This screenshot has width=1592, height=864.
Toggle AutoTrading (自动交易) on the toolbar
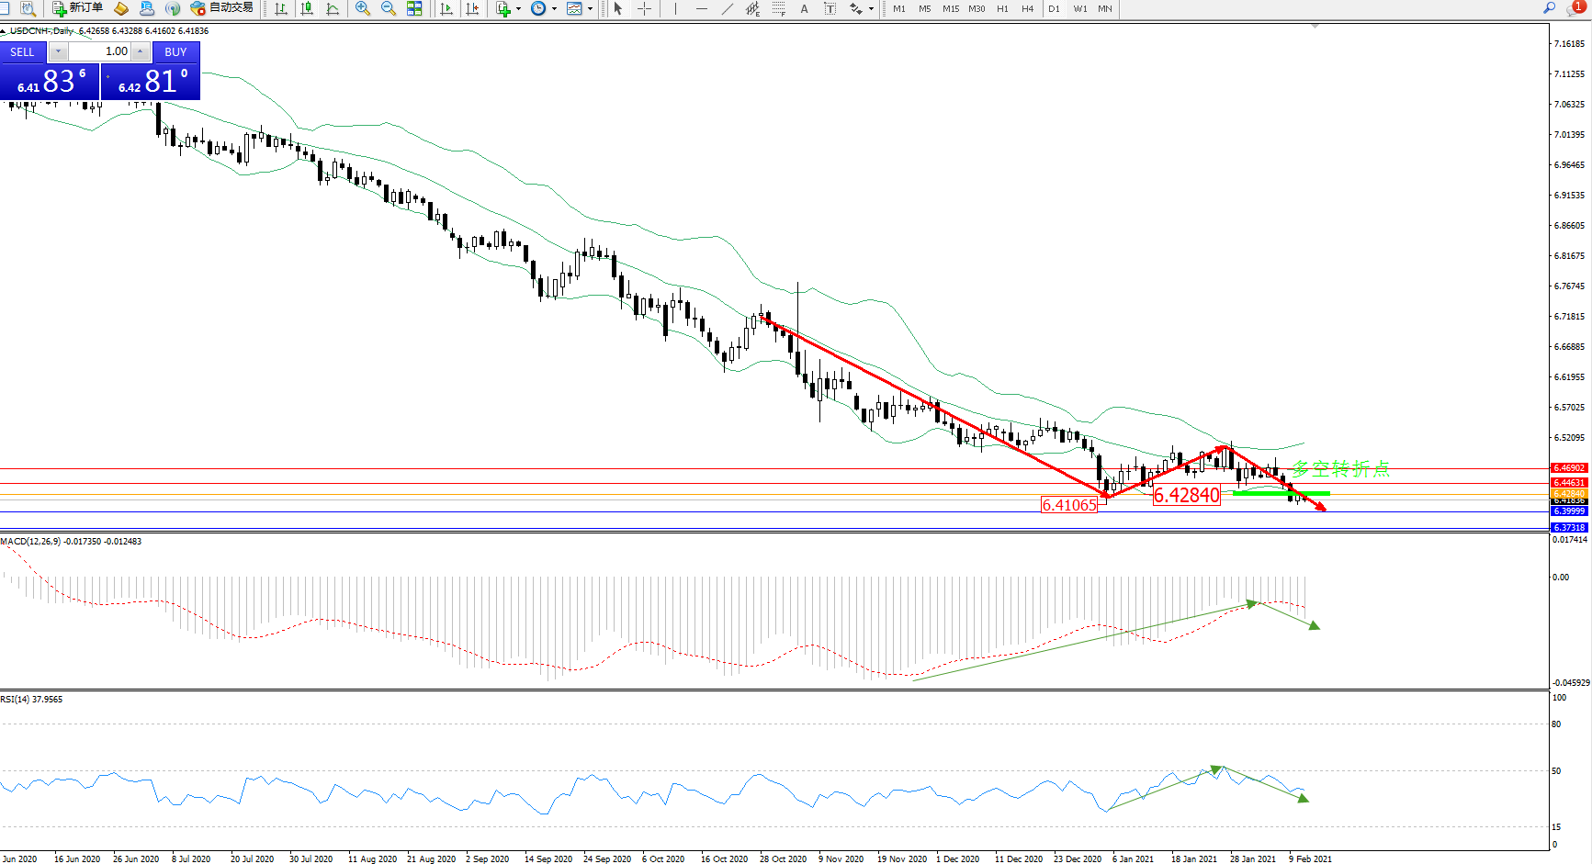(221, 8)
